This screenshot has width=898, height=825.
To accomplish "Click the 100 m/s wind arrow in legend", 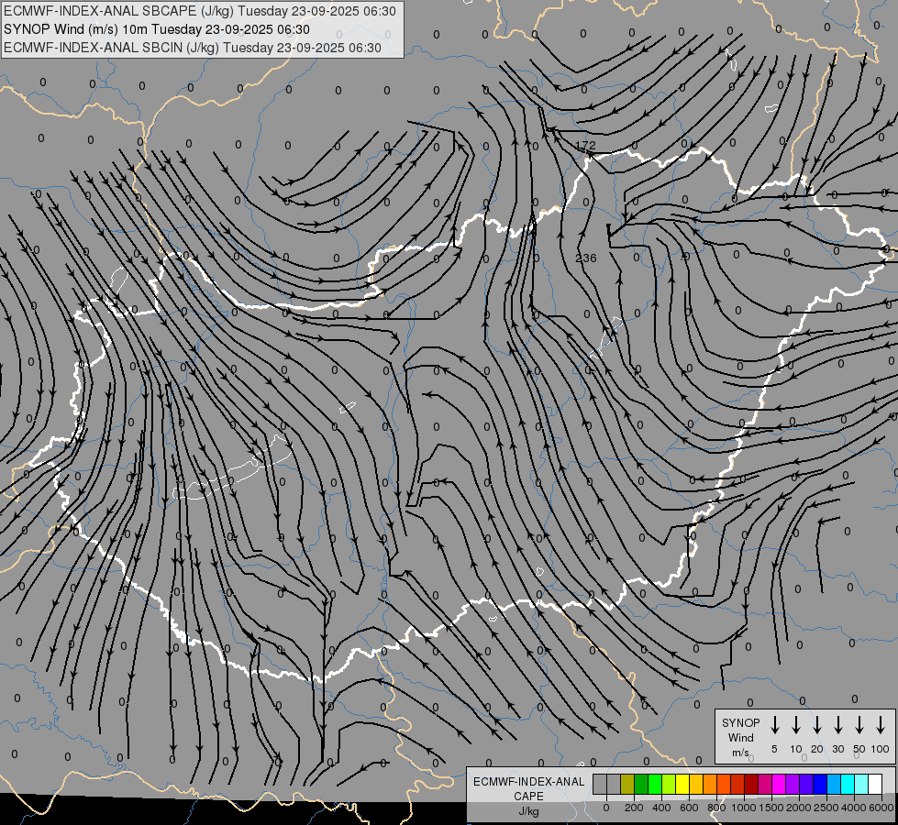I will [x=881, y=725].
